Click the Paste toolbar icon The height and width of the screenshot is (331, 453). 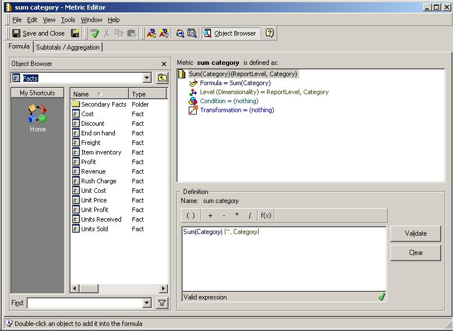click(x=132, y=33)
